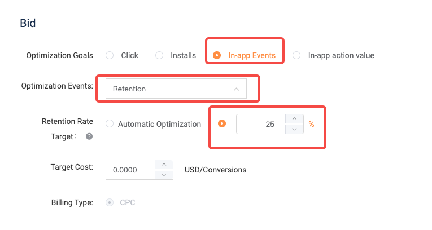
Task: Pick the In-app action value goal
Action: [x=296, y=55]
